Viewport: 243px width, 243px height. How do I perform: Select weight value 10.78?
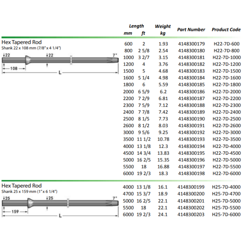[163, 139]
